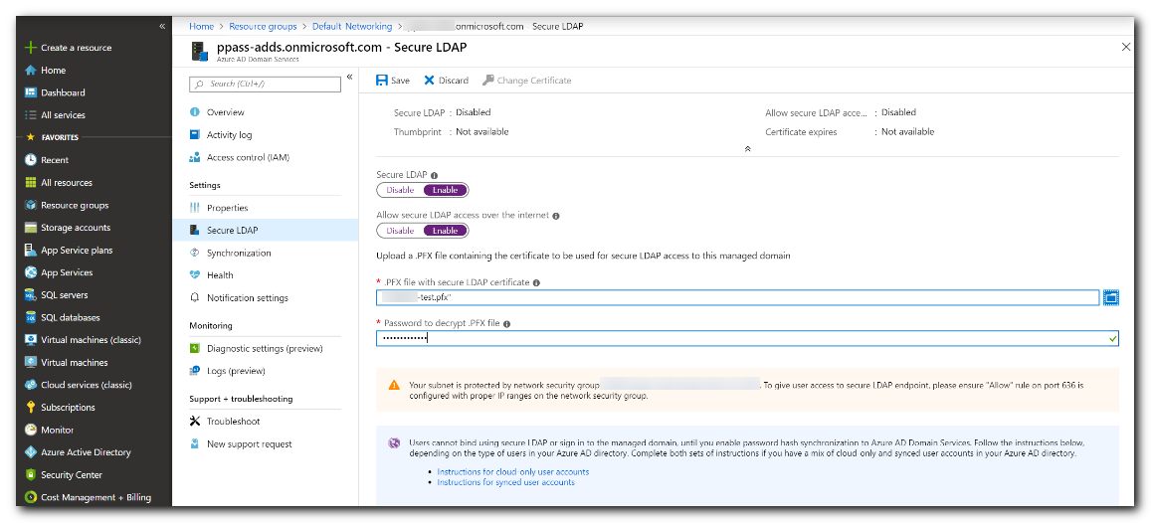Collapse the essentials section with up chevrons

tap(747, 148)
